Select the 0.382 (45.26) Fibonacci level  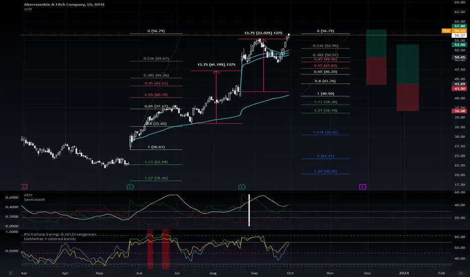(x=156, y=76)
